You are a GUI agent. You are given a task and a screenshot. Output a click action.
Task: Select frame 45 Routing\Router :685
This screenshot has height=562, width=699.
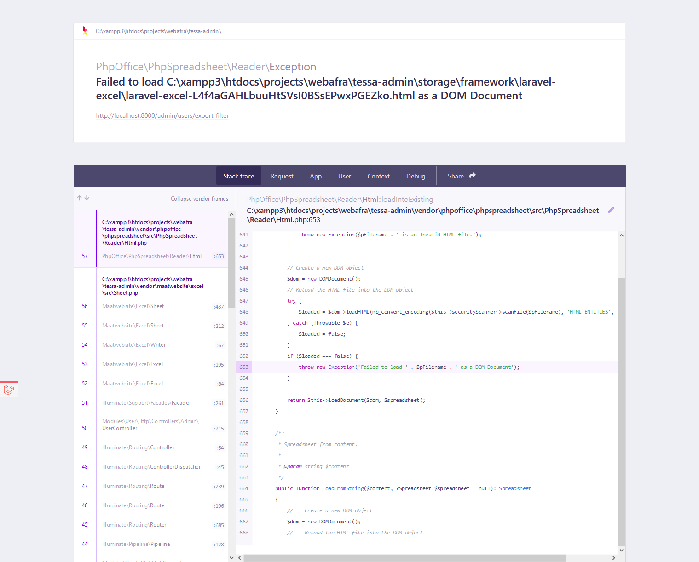(151, 525)
